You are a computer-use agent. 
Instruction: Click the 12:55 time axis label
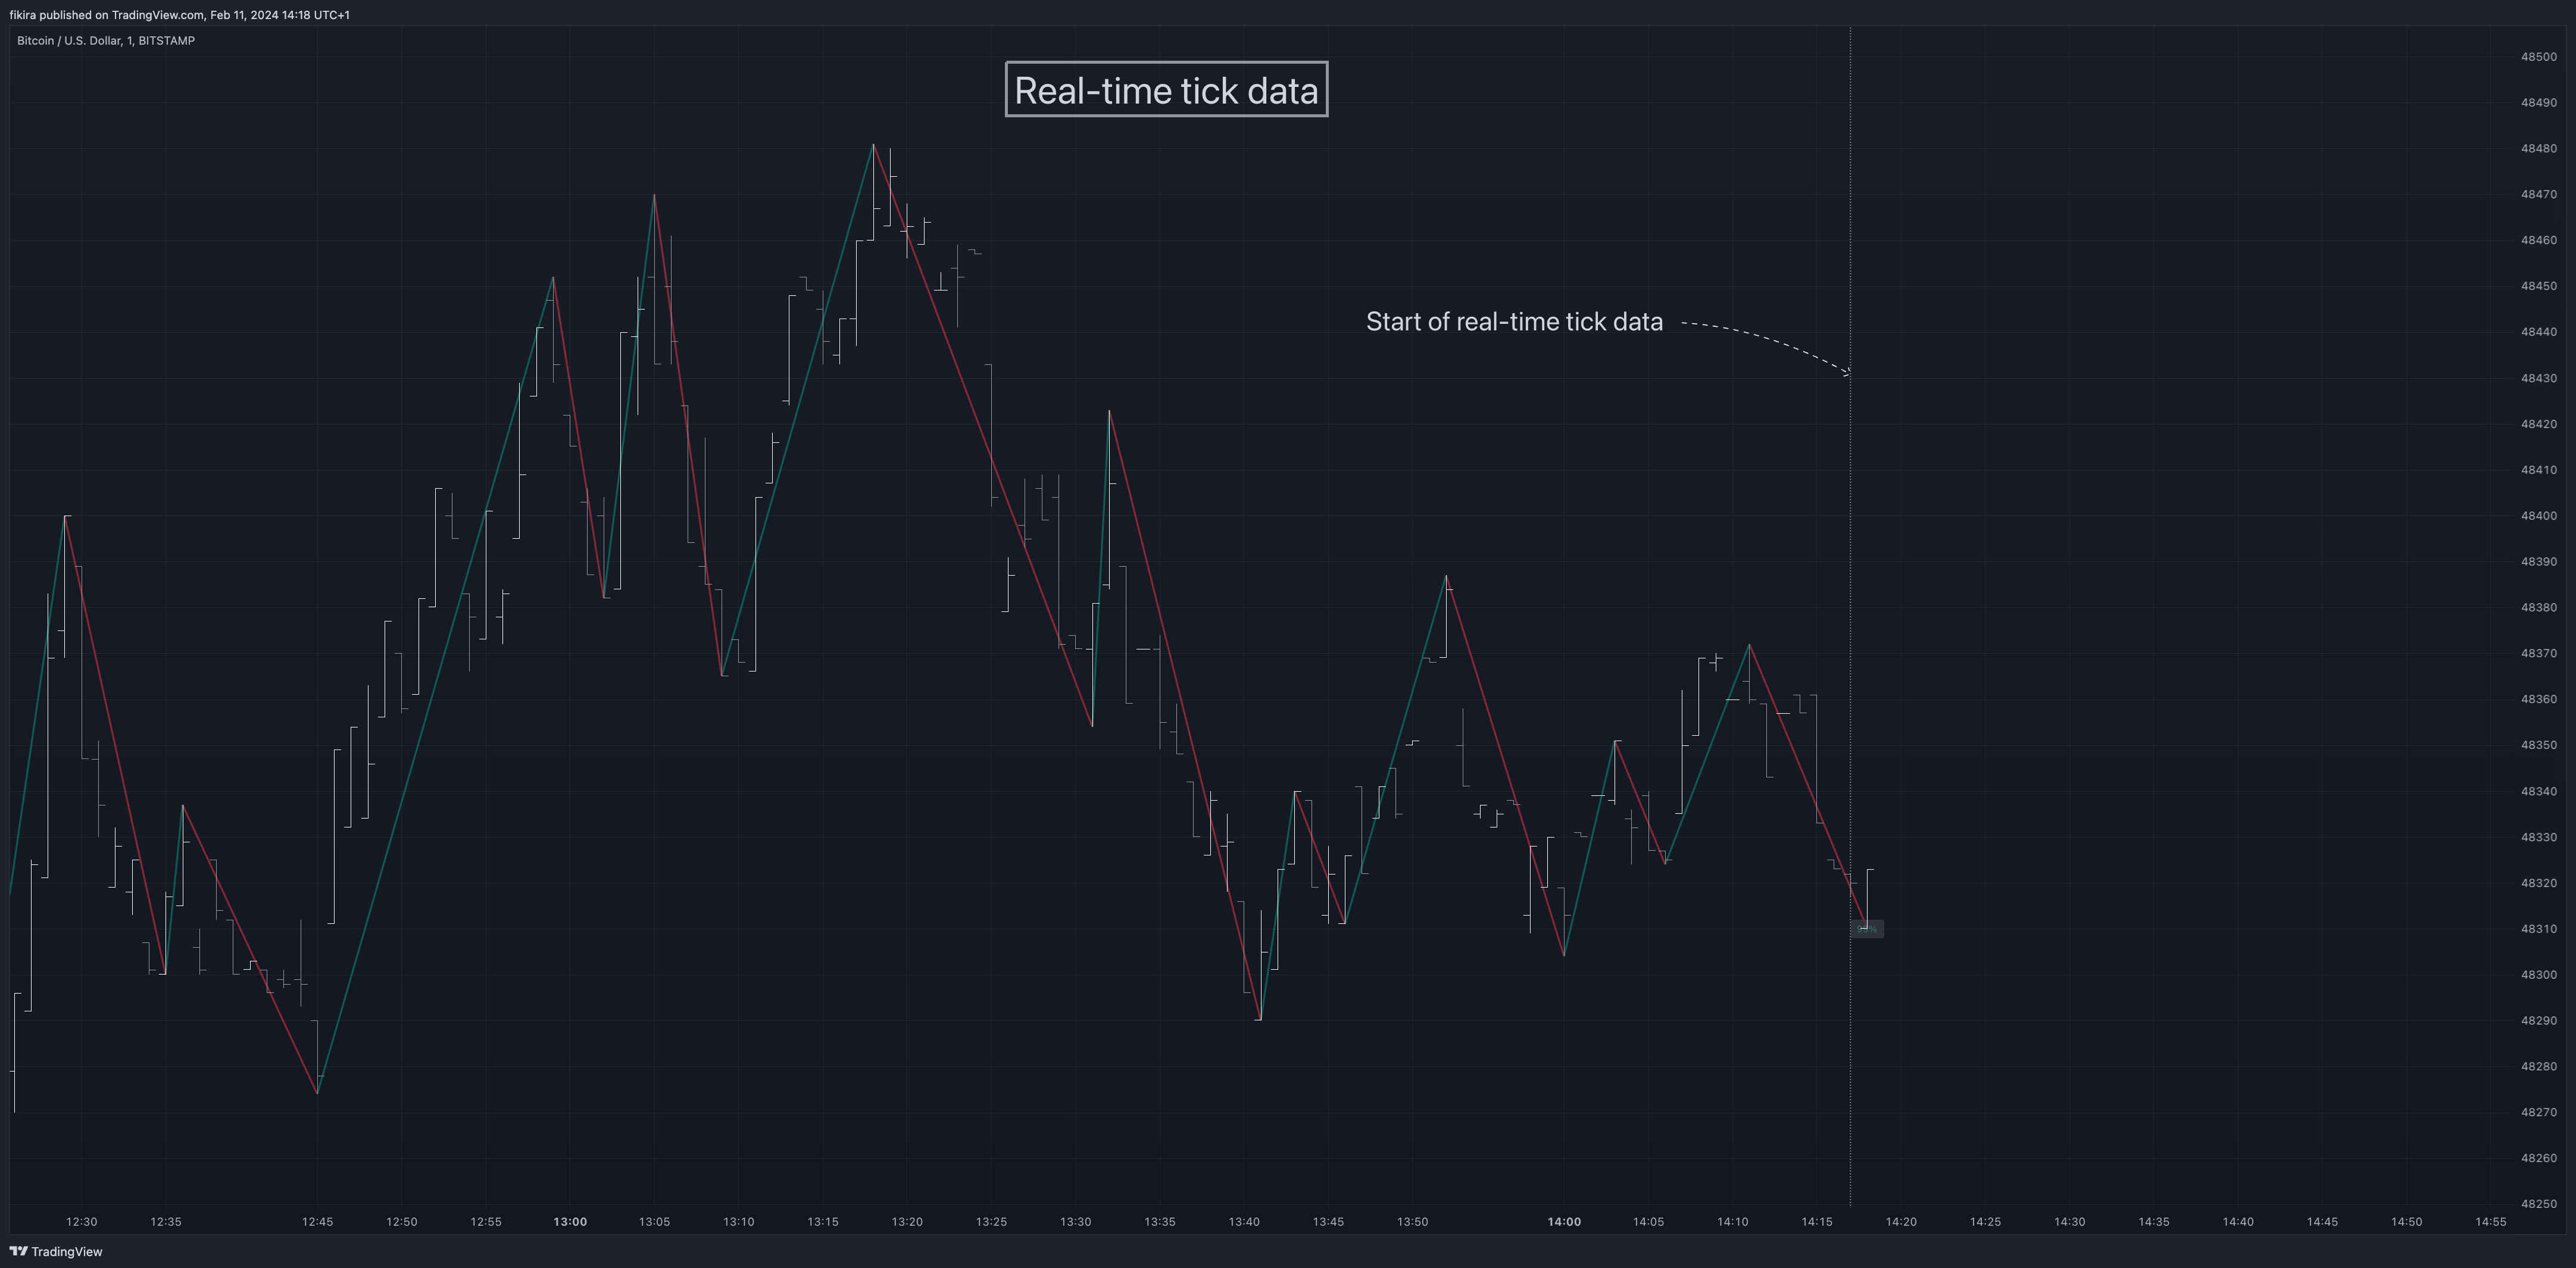click(486, 1222)
